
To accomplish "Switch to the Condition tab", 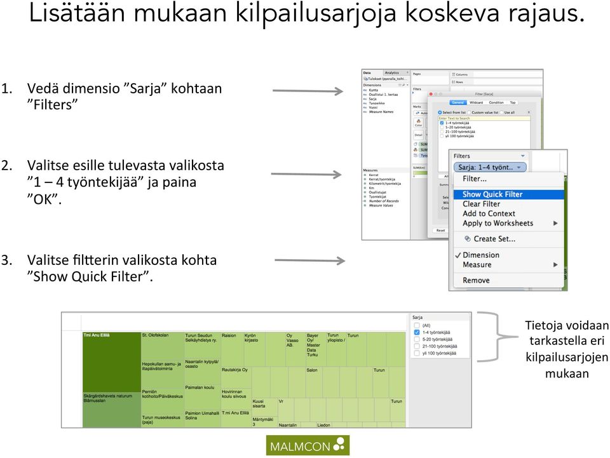I will click(496, 103).
